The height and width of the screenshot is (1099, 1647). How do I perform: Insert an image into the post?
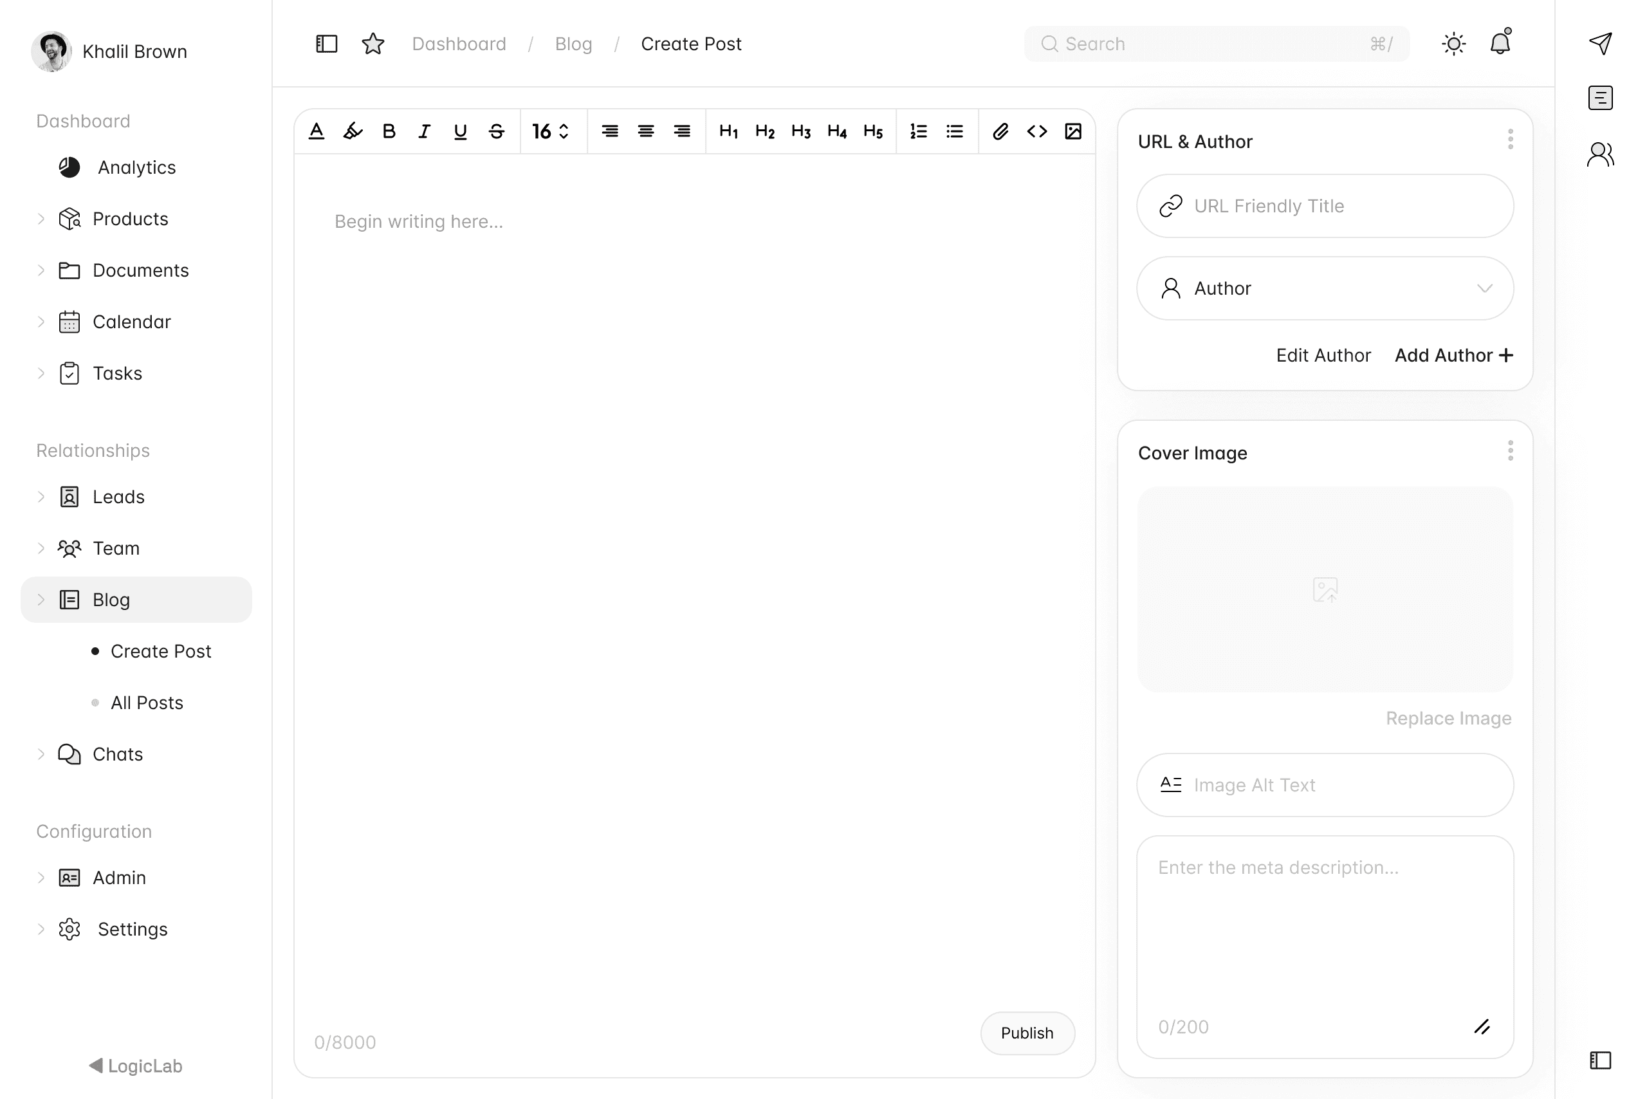point(1073,131)
